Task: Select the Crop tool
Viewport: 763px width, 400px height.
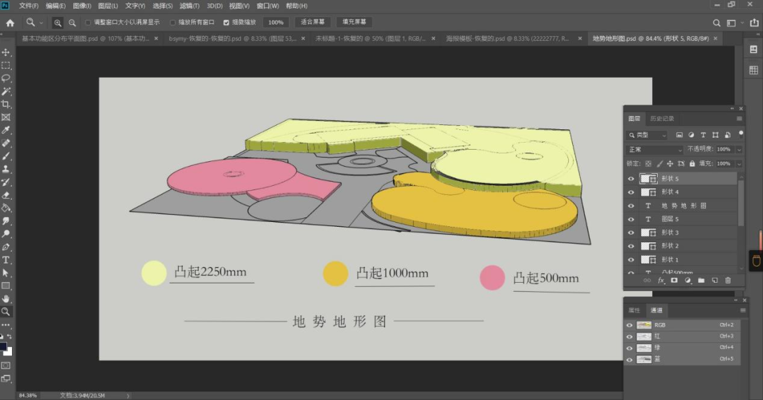Action: (6, 104)
